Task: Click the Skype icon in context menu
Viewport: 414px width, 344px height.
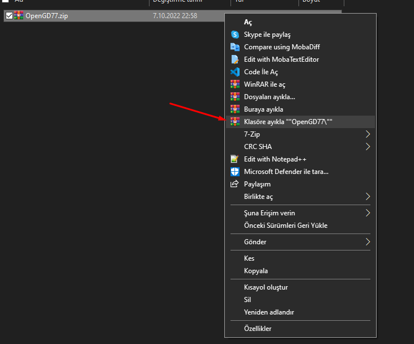Action: (235, 35)
